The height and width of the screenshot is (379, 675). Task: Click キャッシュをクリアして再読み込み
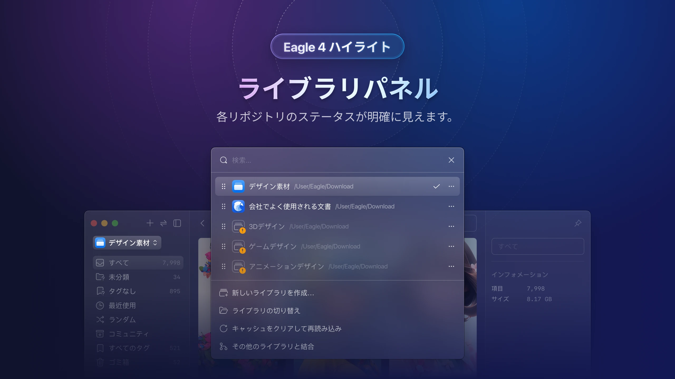click(337, 328)
